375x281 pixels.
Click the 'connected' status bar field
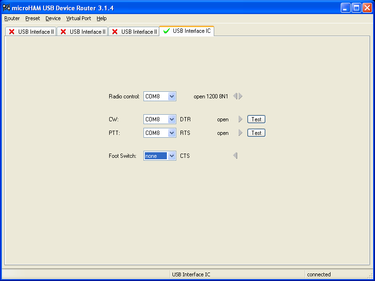319,274
